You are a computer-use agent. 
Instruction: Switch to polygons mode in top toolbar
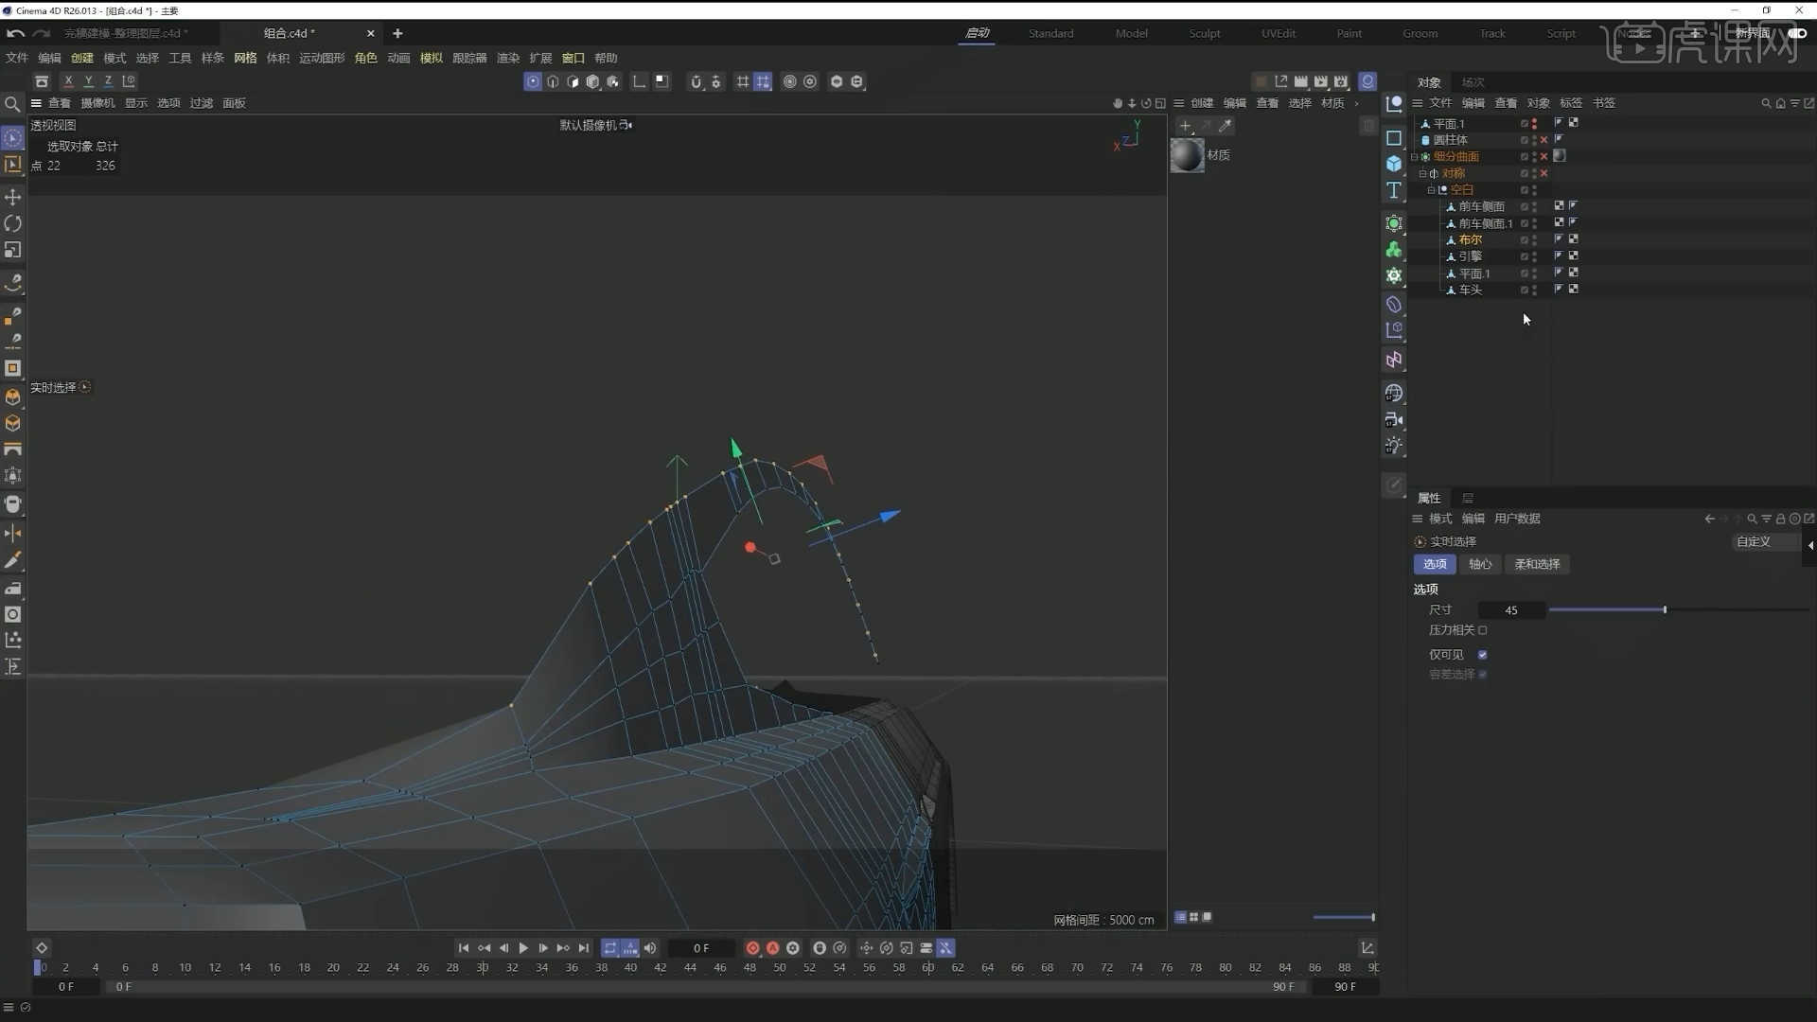(x=573, y=81)
